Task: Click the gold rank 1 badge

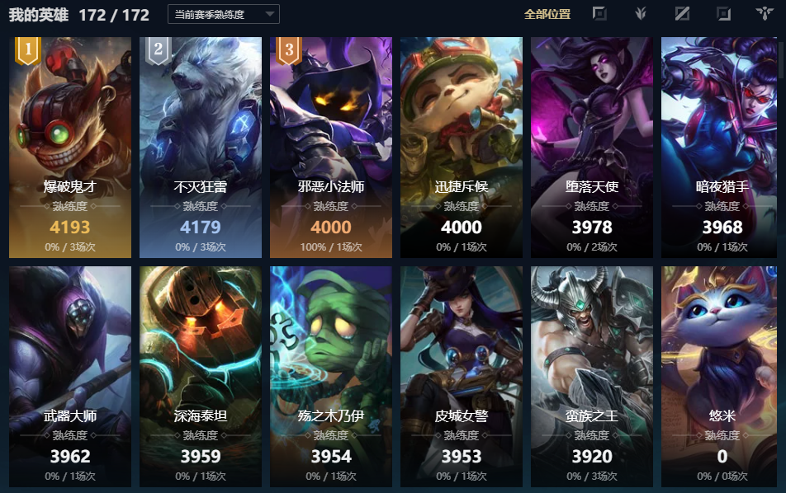Action: (x=27, y=50)
